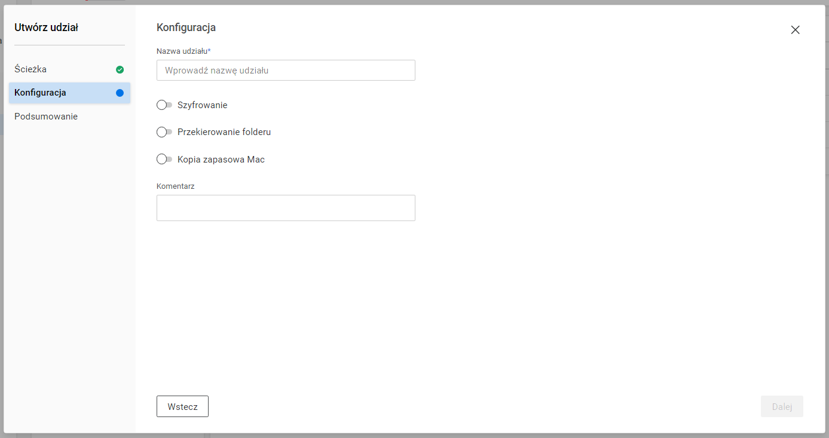Click the green checkmark beside Ścieżka
829x438 pixels.
point(120,70)
